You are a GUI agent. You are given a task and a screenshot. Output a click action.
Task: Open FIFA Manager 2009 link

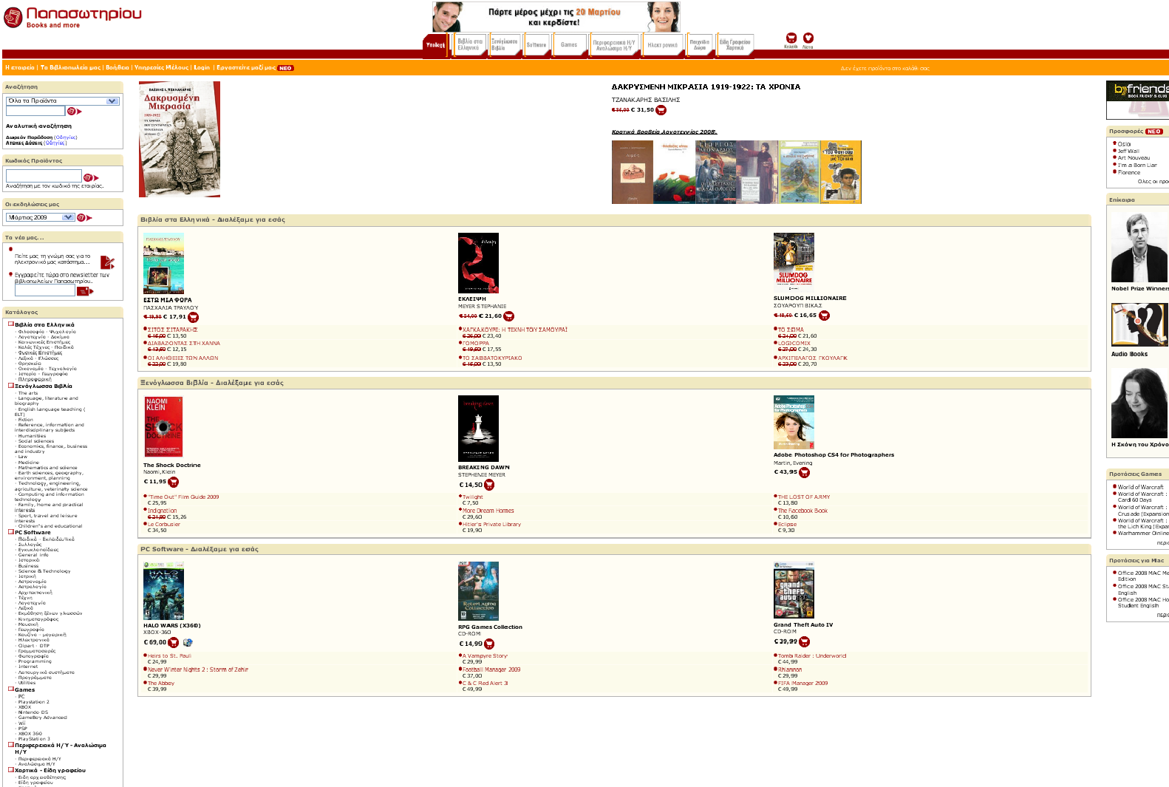(x=802, y=684)
